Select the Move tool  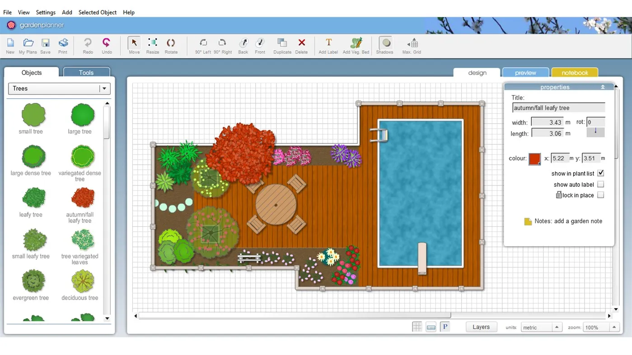134,45
